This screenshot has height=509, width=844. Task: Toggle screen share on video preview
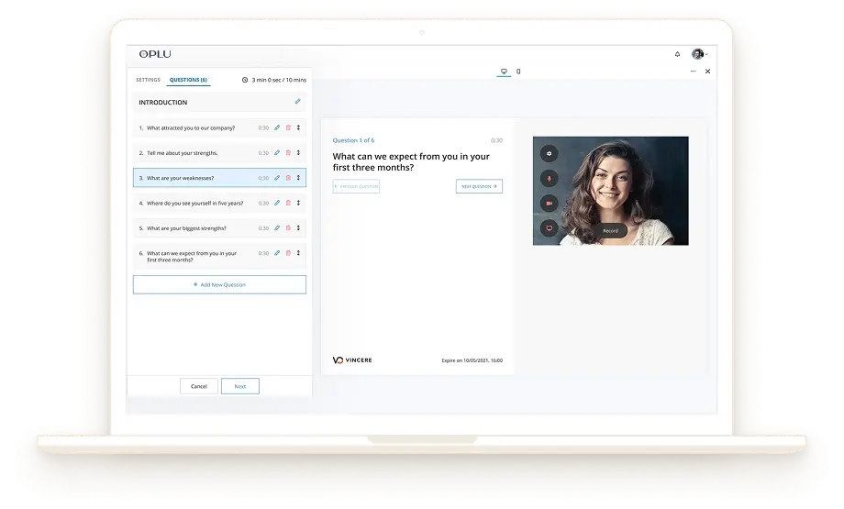tap(550, 227)
